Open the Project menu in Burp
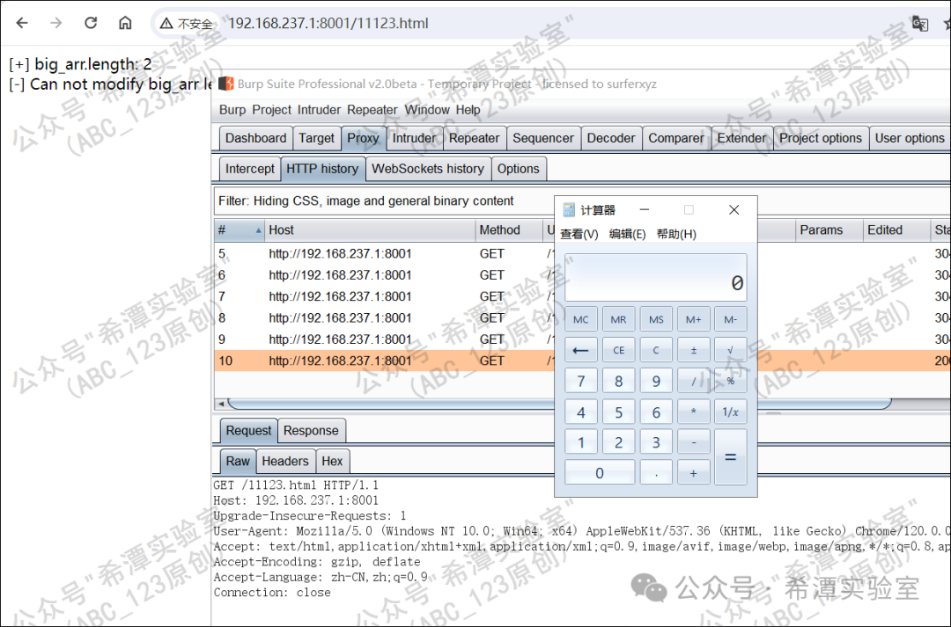The height and width of the screenshot is (627, 951). pos(272,110)
